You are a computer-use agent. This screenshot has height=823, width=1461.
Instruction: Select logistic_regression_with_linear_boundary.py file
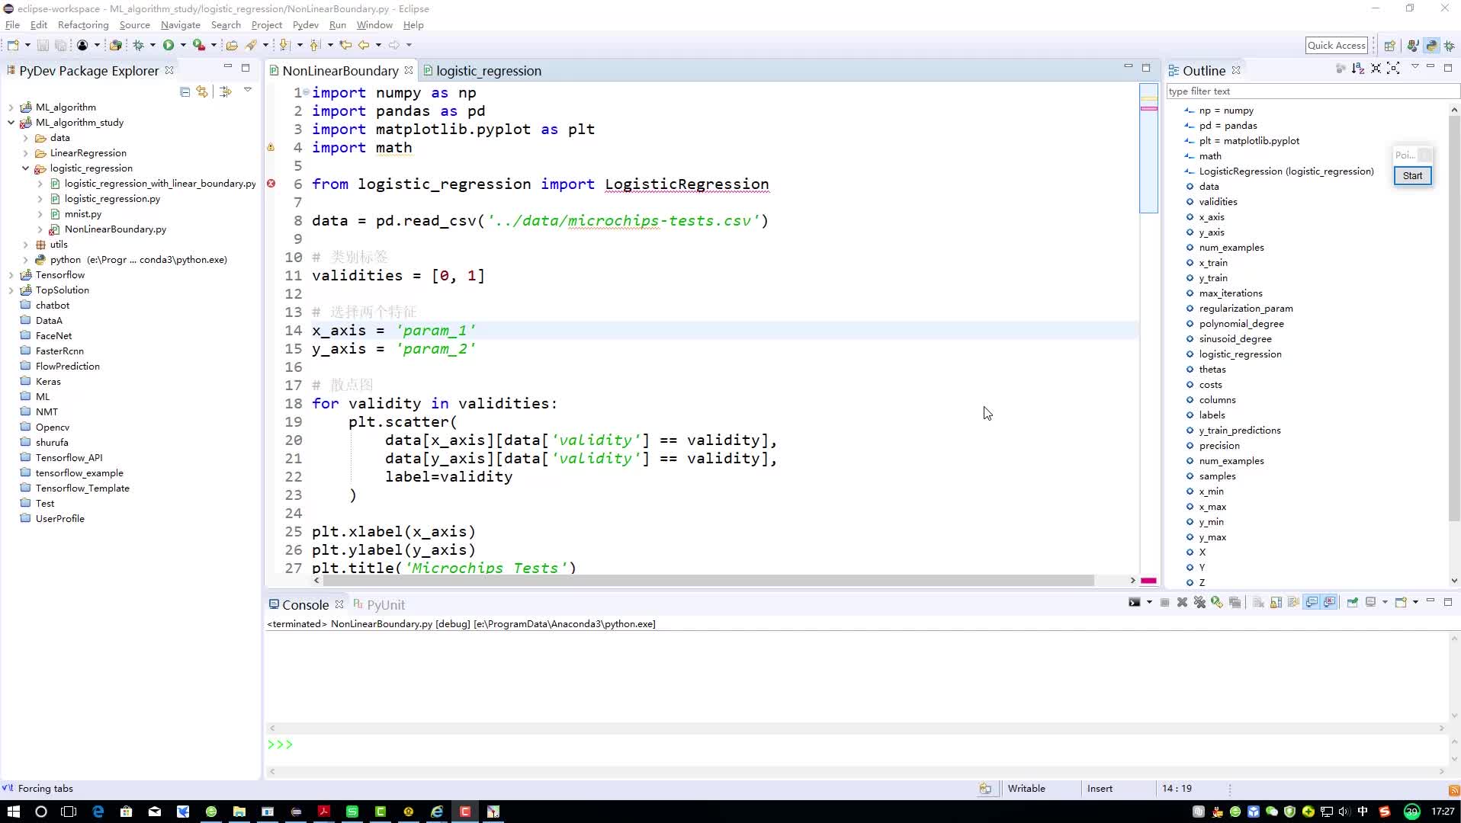click(160, 184)
